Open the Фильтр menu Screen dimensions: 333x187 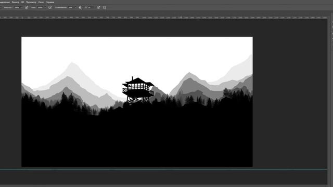coord(16,2)
